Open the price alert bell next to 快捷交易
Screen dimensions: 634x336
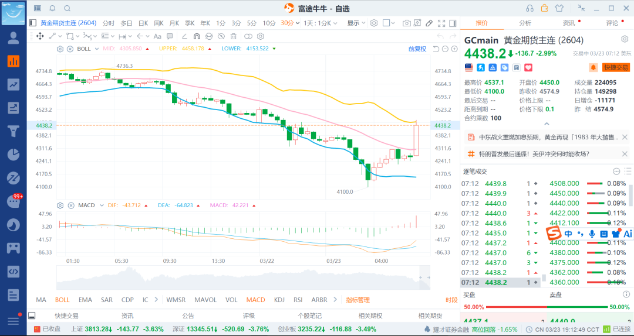click(x=593, y=67)
